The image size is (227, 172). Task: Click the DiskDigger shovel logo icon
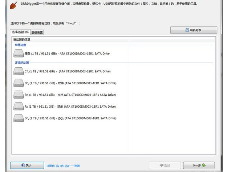click(13, 5)
